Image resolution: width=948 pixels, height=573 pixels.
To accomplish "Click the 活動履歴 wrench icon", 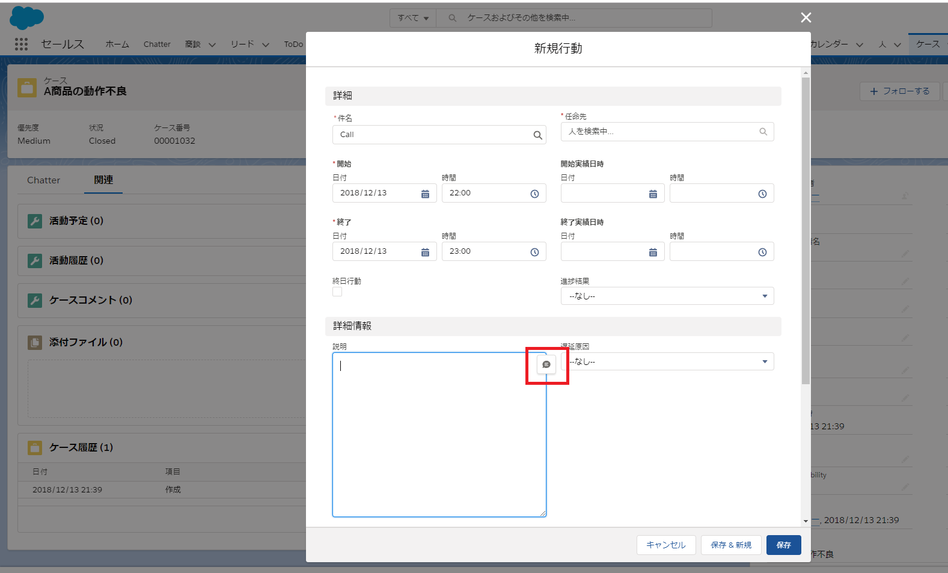I will [x=35, y=260].
